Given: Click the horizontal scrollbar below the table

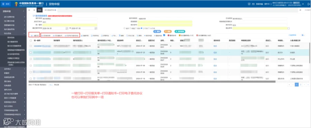Looking at the screenshot, I should 152,82.
